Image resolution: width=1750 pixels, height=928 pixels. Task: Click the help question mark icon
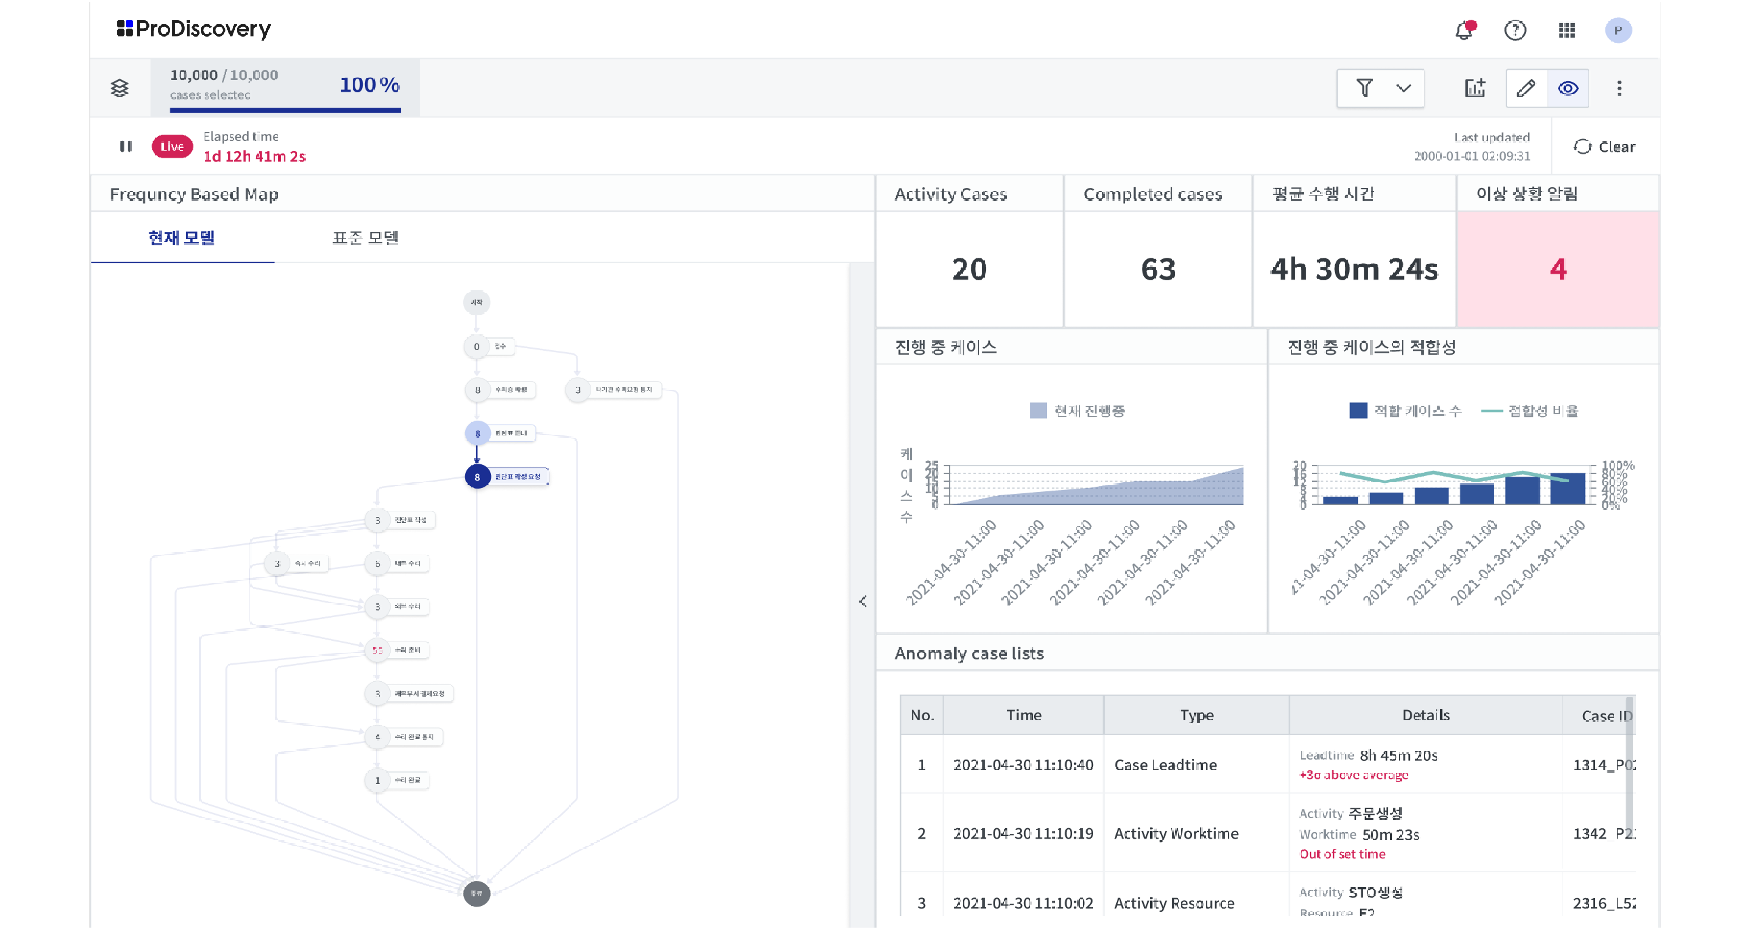click(x=1515, y=31)
